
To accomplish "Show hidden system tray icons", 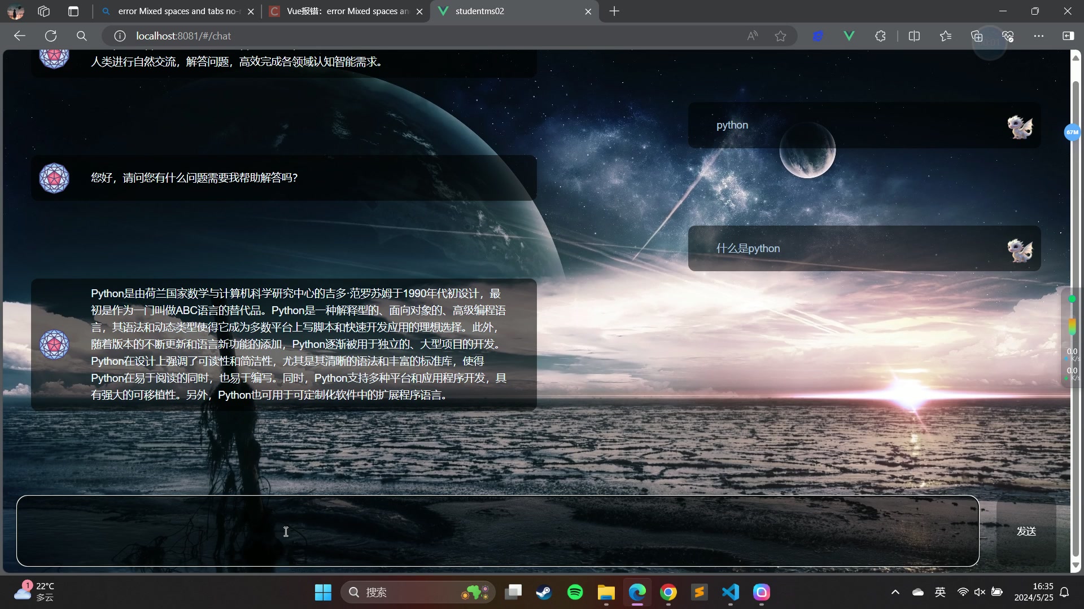I will [x=895, y=592].
